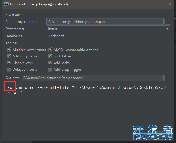This screenshot has width=176, height=143.
Task: Click the Out path field
Action: [x=93, y=78]
